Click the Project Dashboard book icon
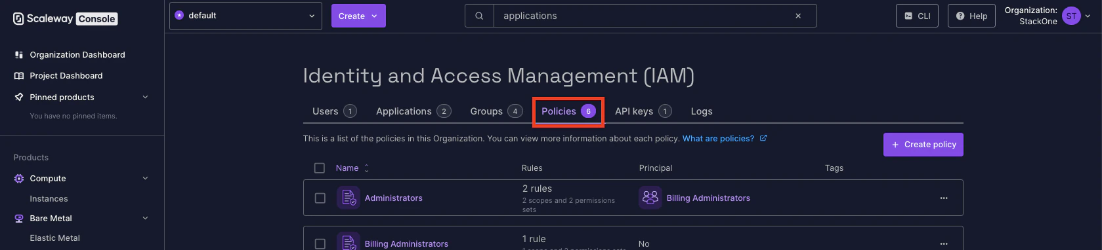Screen dimensions: 1102x250 pyautogui.click(x=19, y=76)
